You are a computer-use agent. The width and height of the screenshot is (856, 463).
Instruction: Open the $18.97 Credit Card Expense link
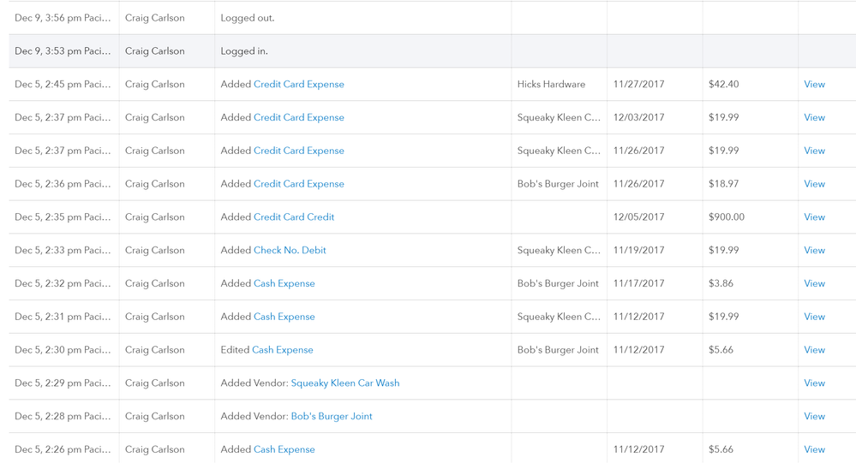[x=298, y=184]
